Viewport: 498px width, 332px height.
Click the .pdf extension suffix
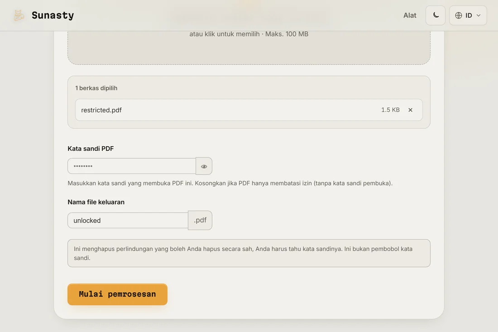pos(200,220)
